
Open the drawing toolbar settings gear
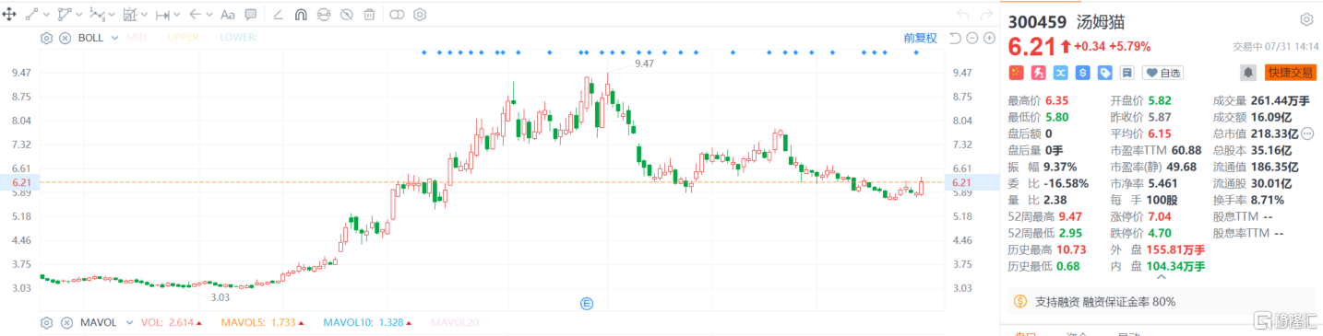[x=420, y=15]
